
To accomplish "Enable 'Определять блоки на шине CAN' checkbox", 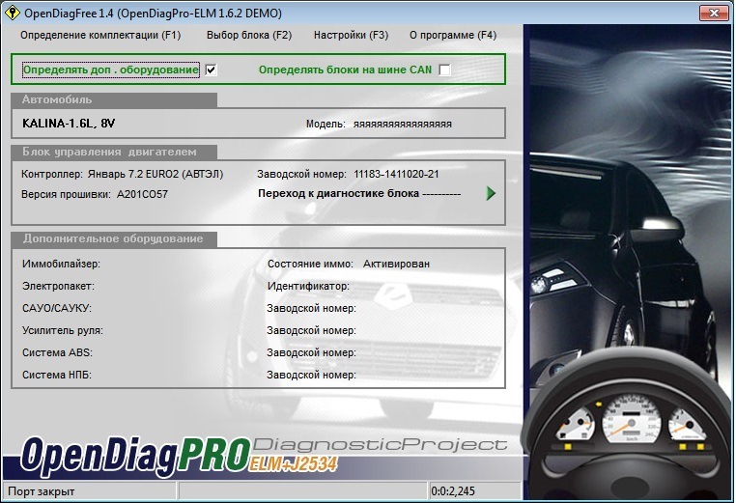I will [x=444, y=70].
